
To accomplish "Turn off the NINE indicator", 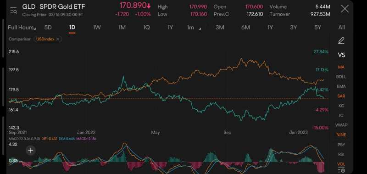I will [341, 135].
